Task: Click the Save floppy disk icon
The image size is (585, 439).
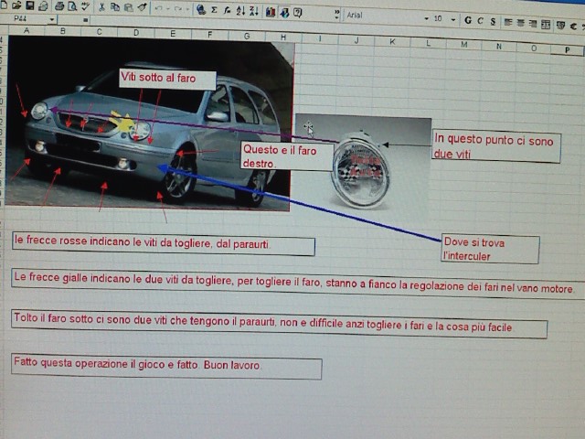Action: click(x=30, y=6)
